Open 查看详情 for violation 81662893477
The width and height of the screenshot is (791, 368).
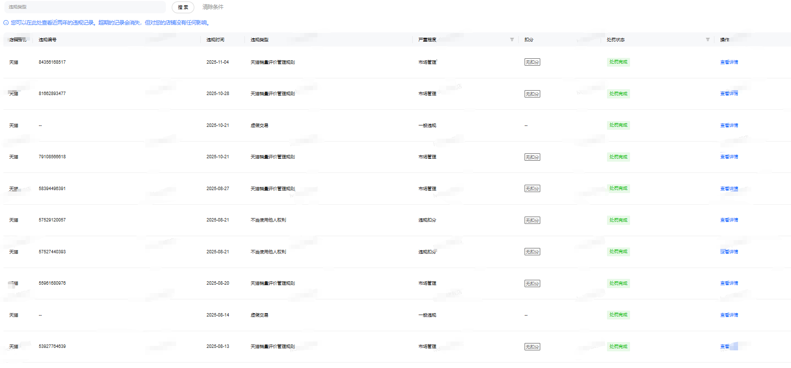click(x=729, y=94)
